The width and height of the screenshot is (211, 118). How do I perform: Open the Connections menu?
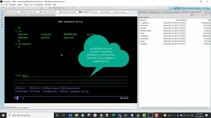click(39, 5)
